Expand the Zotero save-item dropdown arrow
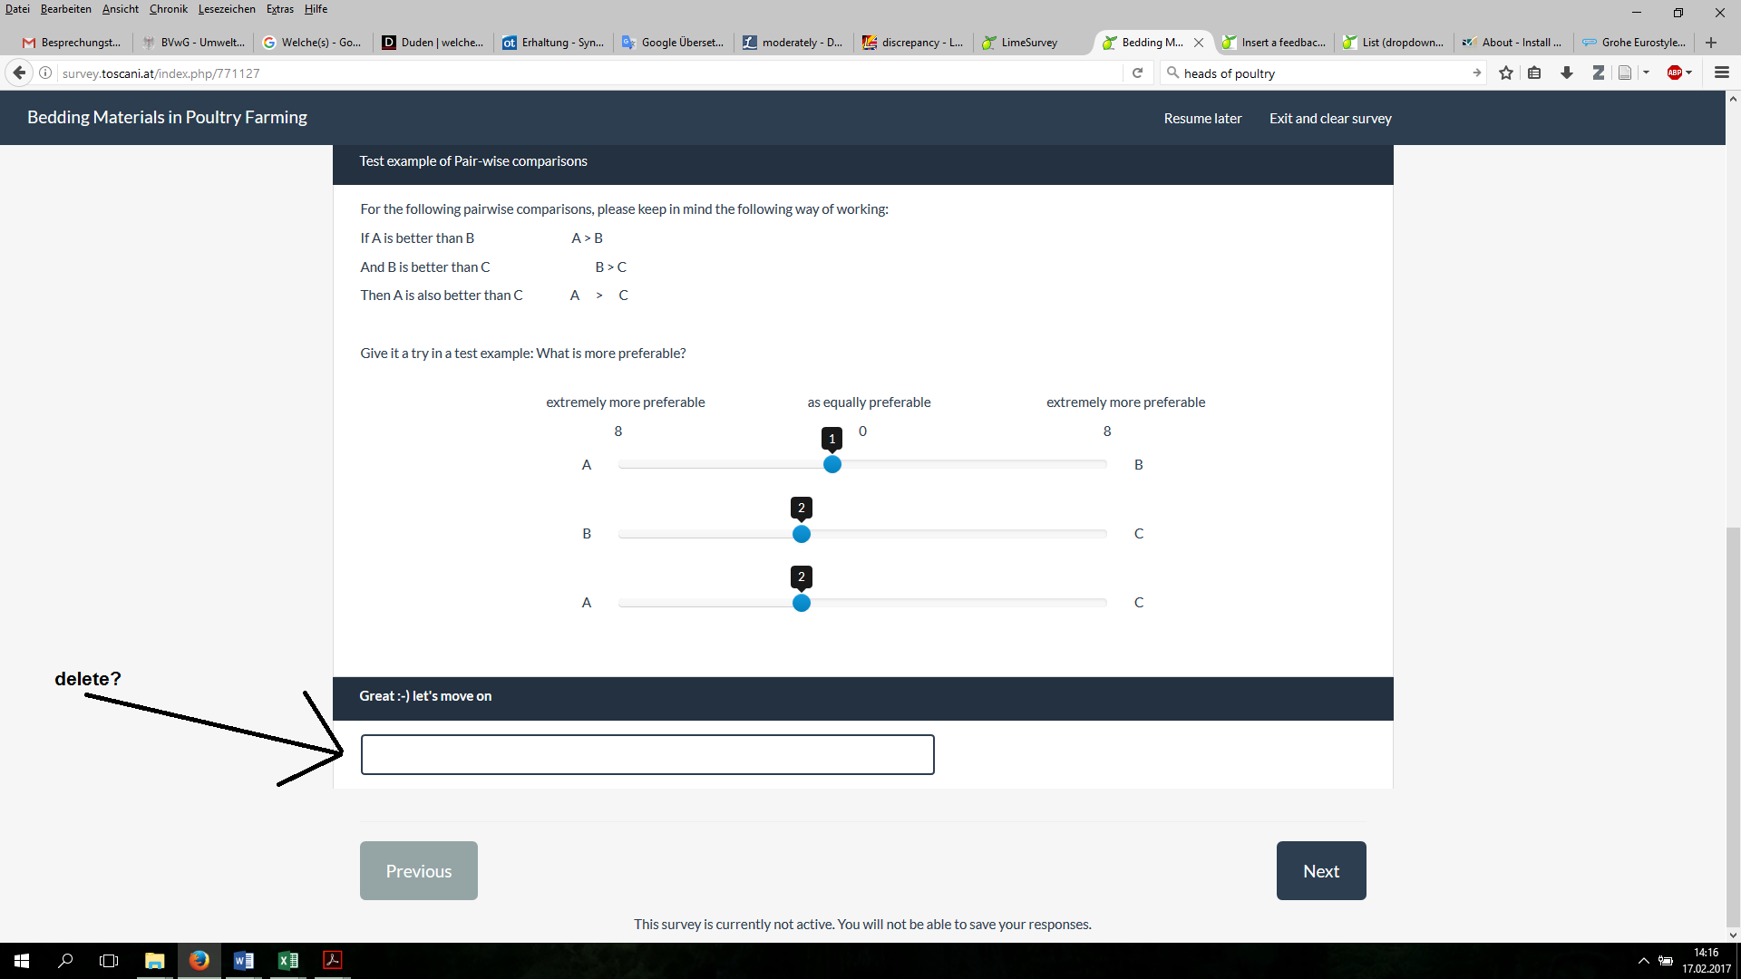1741x979 pixels. coord(1646,73)
